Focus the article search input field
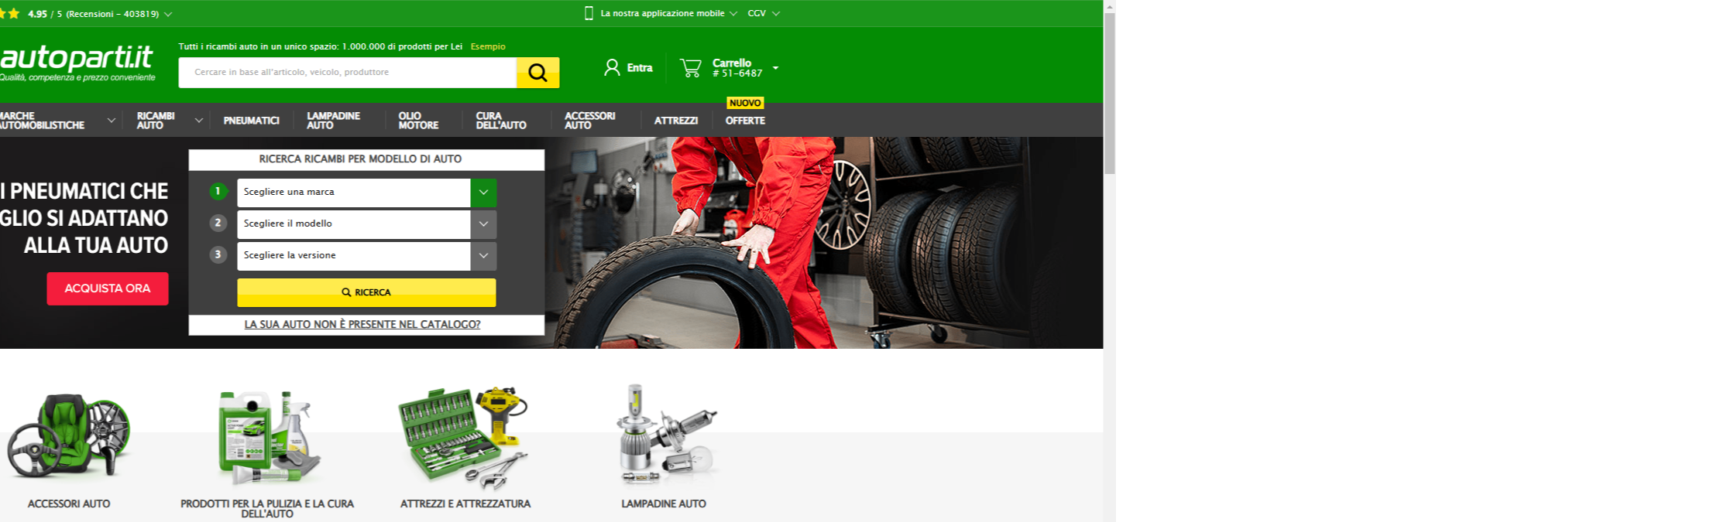The image size is (1724, 522). click(347, 73)
